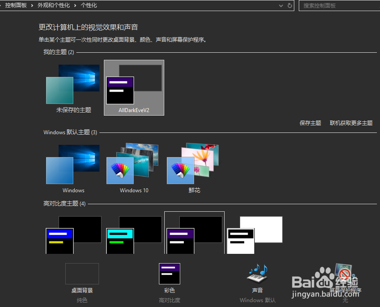The image size is (380, 307).
Task: Open the 声音 sound settings icon
Action: [x=257, y=274]
